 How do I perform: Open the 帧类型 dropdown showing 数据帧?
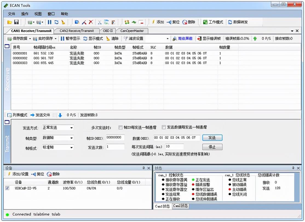[58, 138]
